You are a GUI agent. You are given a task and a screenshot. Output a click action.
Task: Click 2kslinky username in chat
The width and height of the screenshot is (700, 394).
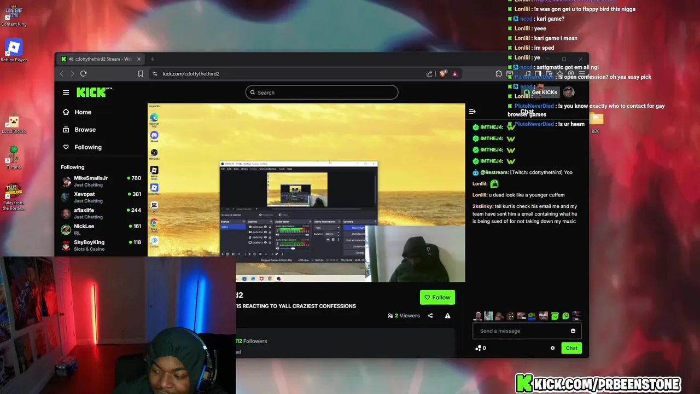tap(482, 206)
